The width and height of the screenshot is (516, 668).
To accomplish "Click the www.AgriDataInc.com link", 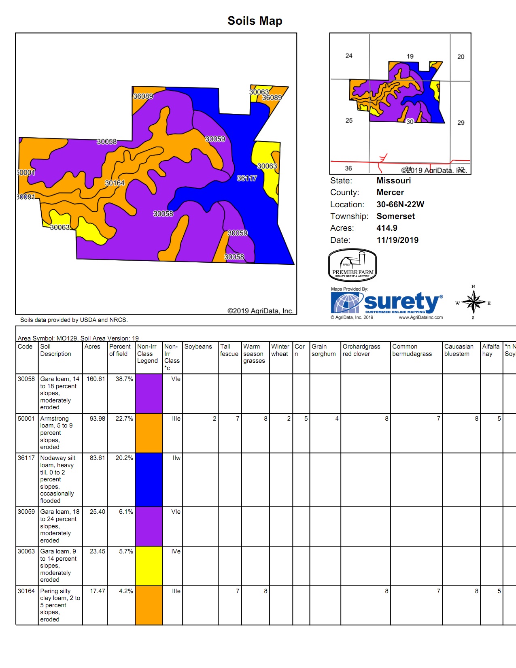I will [420, 317].
